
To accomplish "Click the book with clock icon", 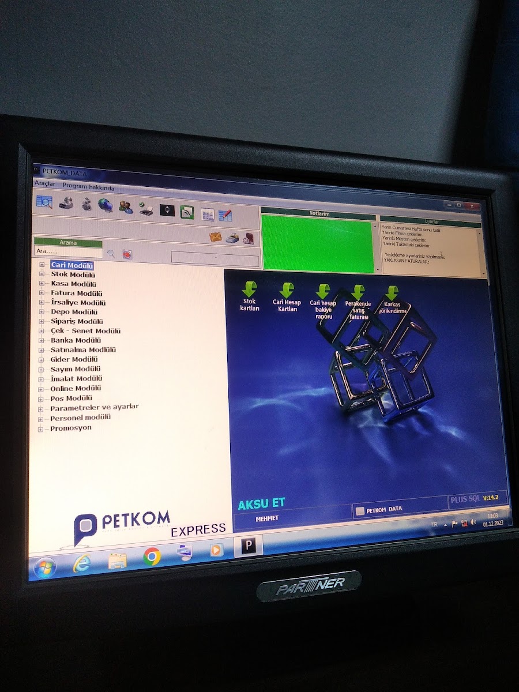I will pos(249,239).
